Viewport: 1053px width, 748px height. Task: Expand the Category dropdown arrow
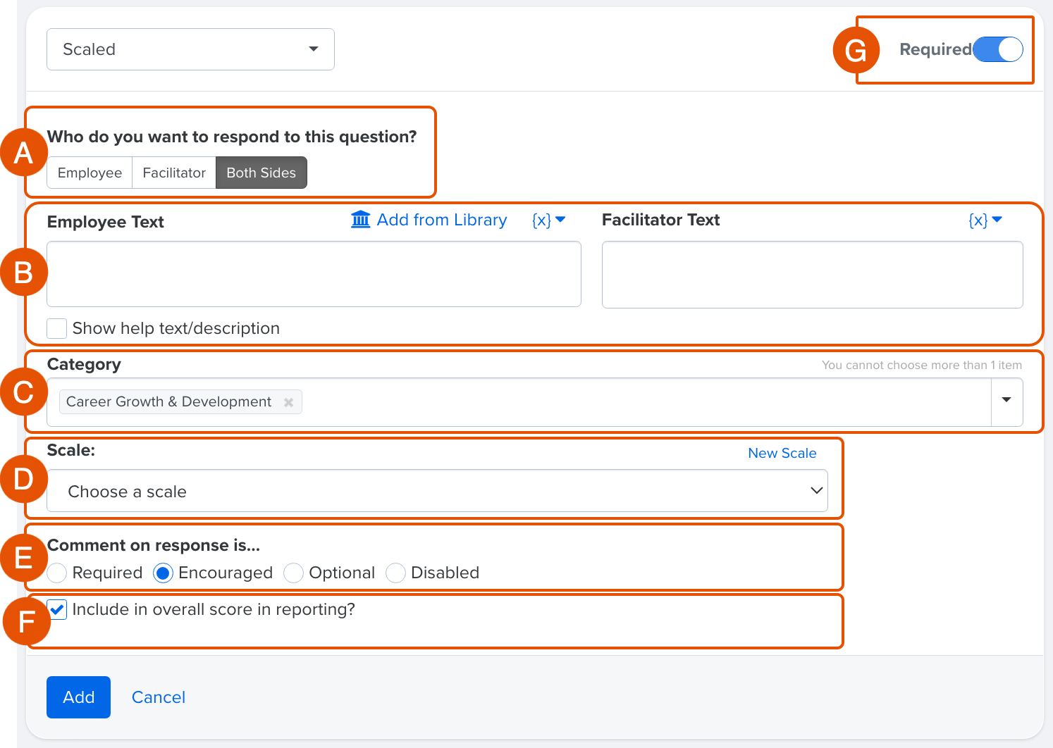point(1006,401)
